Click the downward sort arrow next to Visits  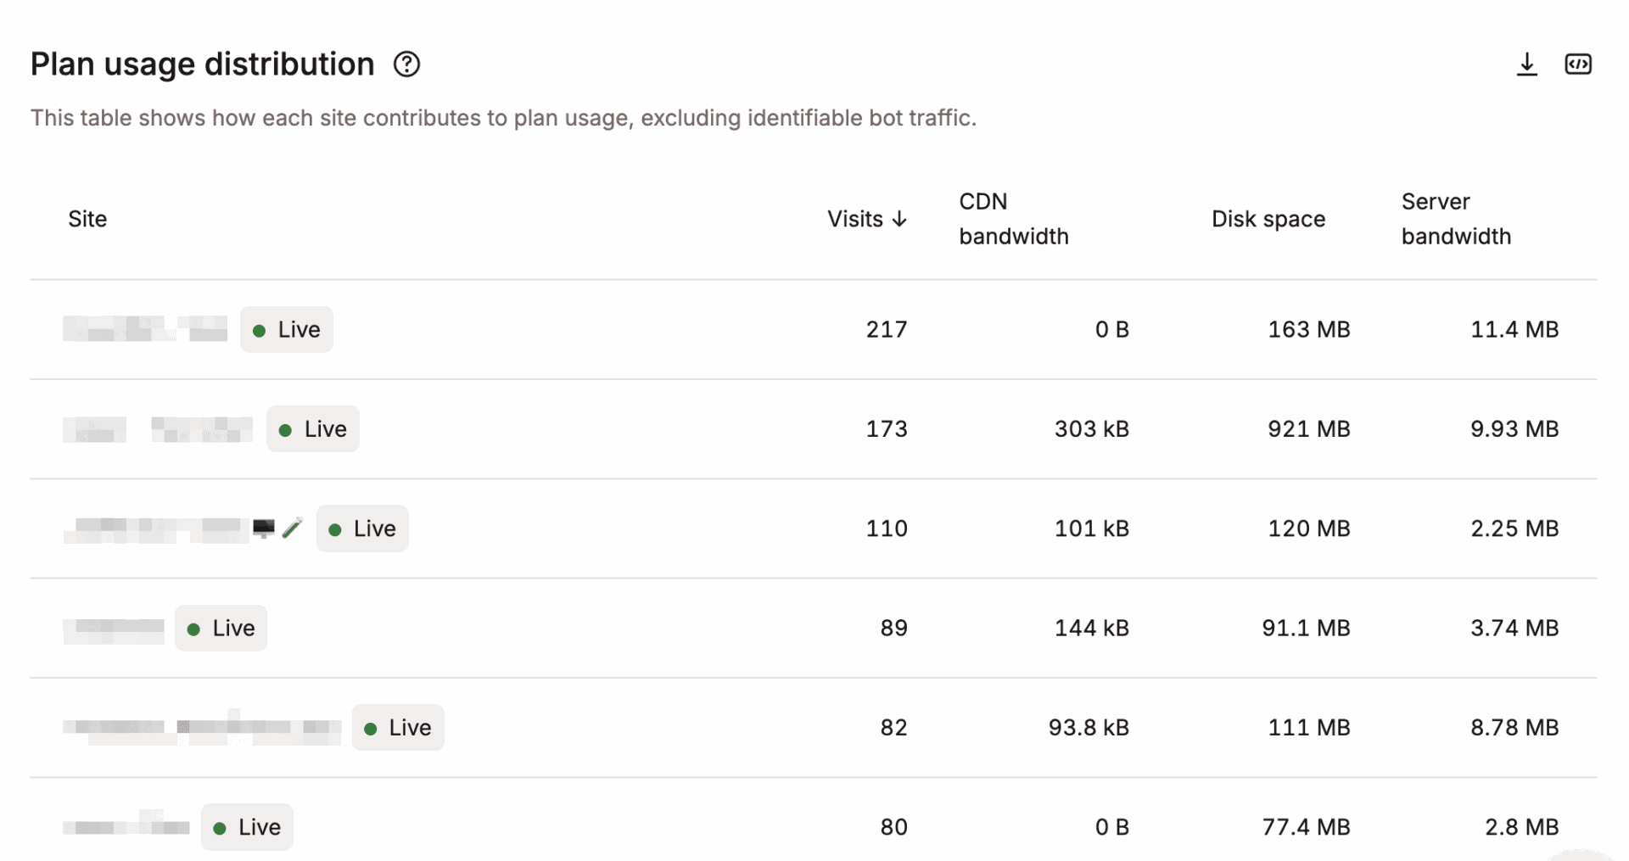pyautogui.click(x=899, y=218)
